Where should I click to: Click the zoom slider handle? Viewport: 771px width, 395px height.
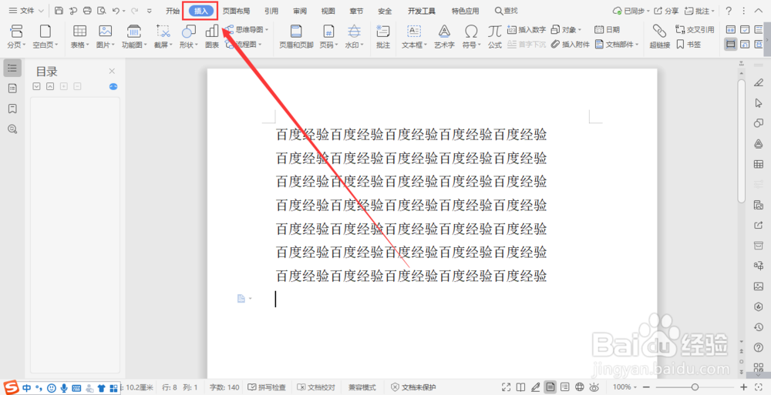click(695, 387)
